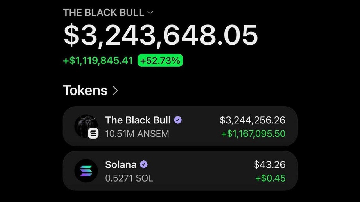This screenshot has width=360, height=202.
Task: Click the $3,243,648.05 total balance
Action: (161, 35)
